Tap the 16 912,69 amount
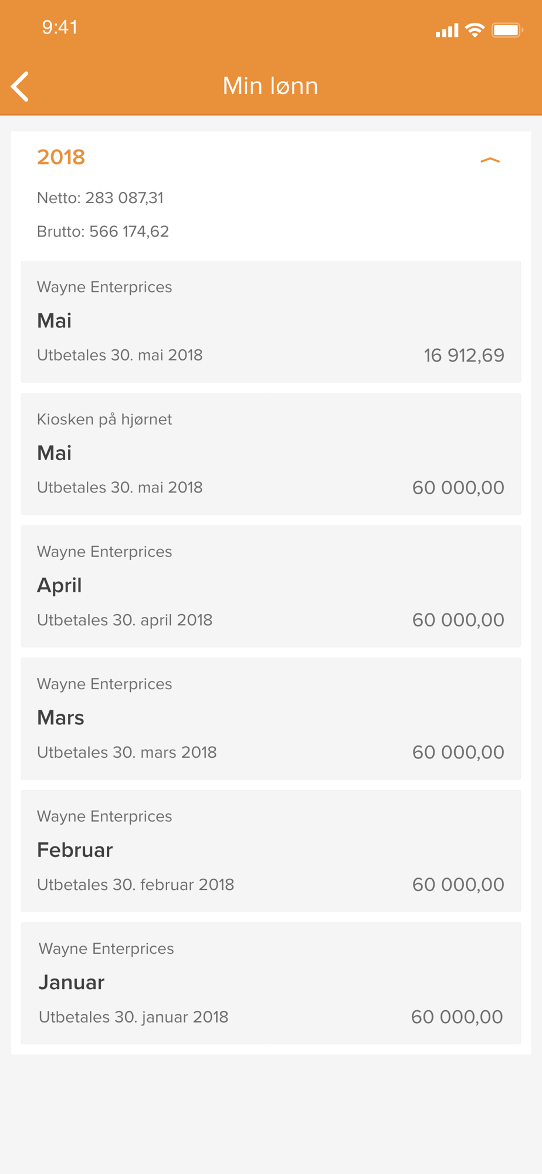Screen dimensions: 542x1174 [464, 355]
